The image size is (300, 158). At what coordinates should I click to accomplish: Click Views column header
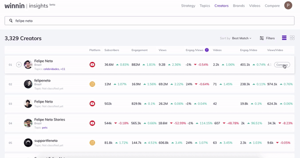coord(163,50)
